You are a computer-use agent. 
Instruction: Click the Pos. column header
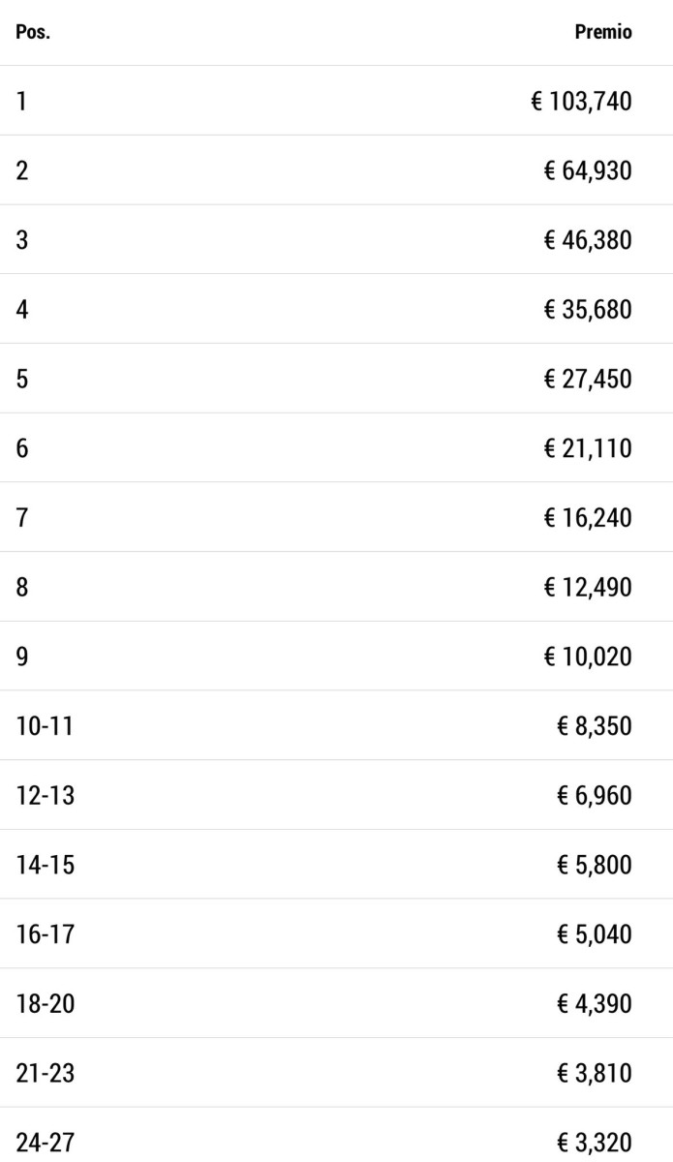33,33
